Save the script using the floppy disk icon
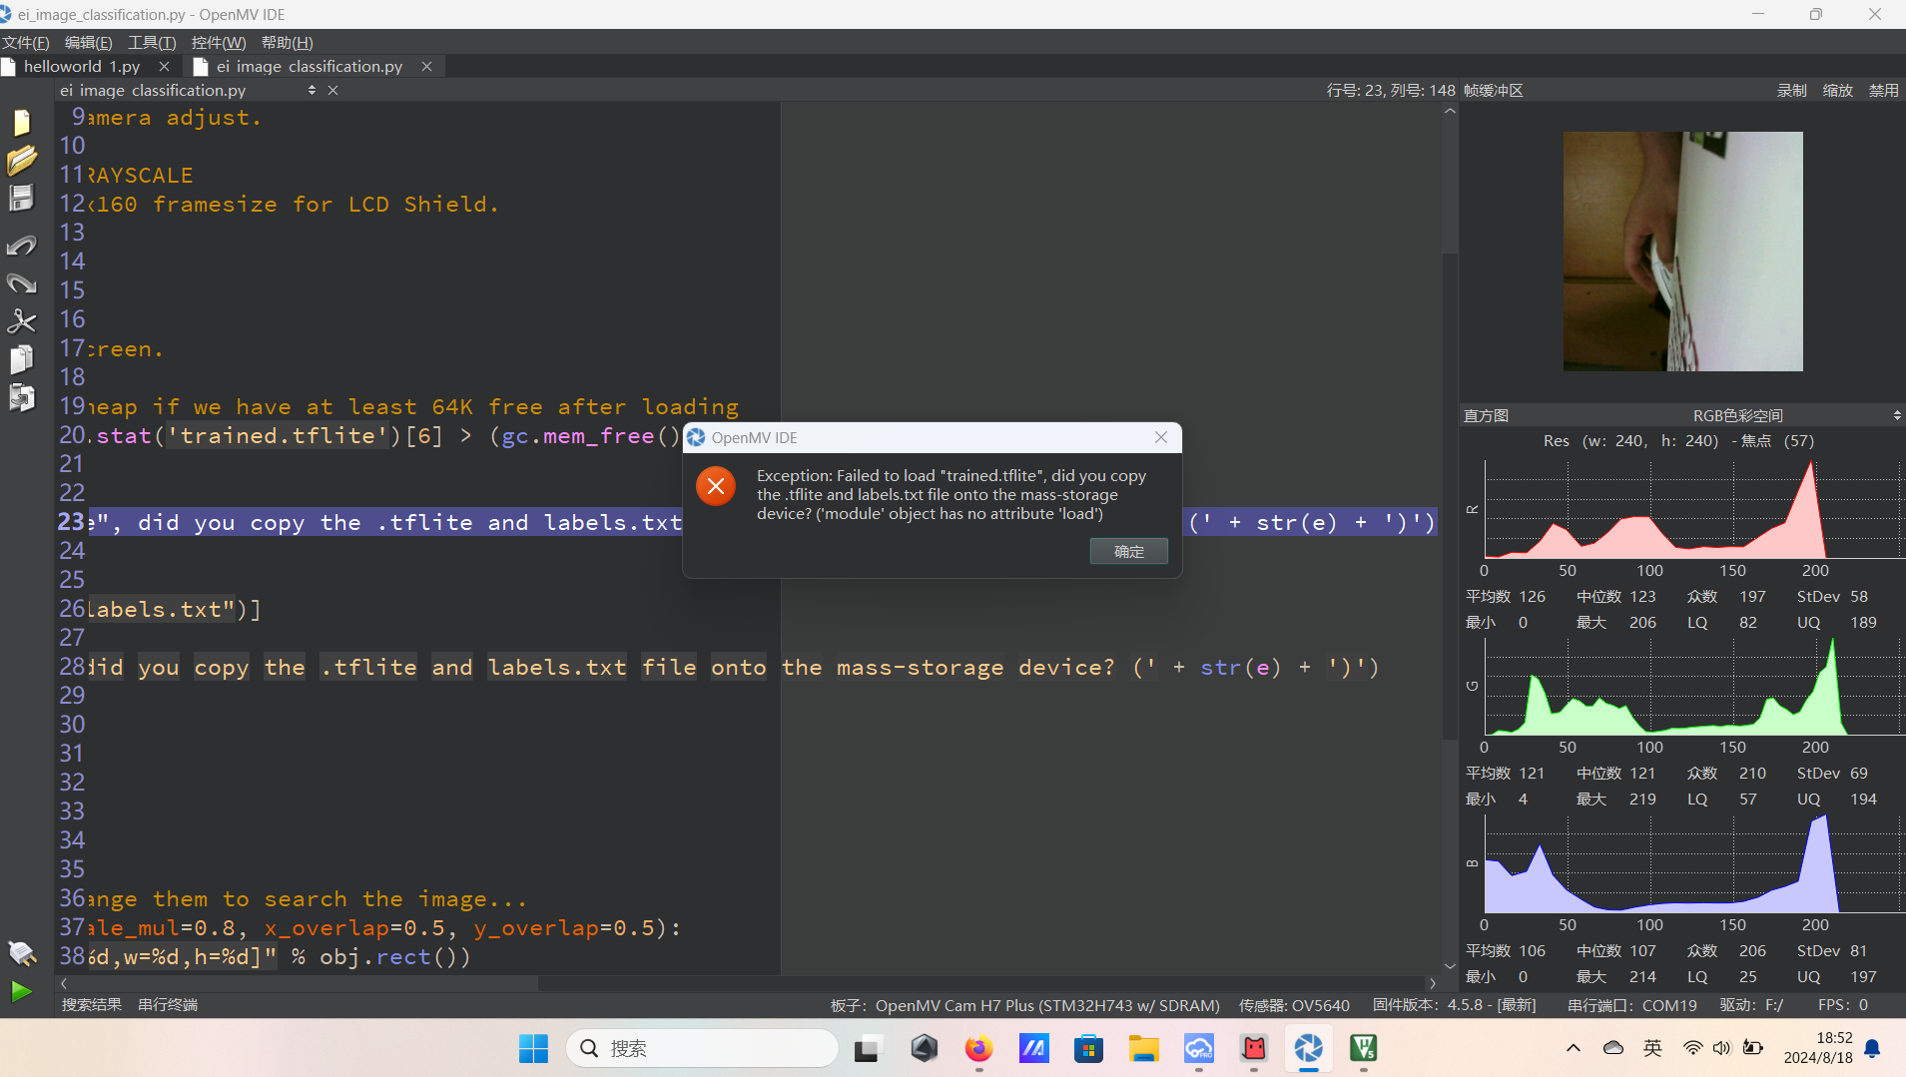The height and width of the screenshot is (1077, 1906). (21, 198)
